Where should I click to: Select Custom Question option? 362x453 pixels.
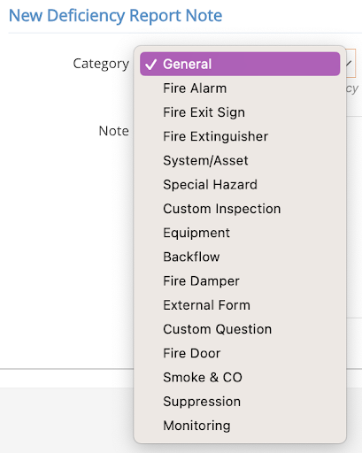pyautogui.click(x=240, y=329)
